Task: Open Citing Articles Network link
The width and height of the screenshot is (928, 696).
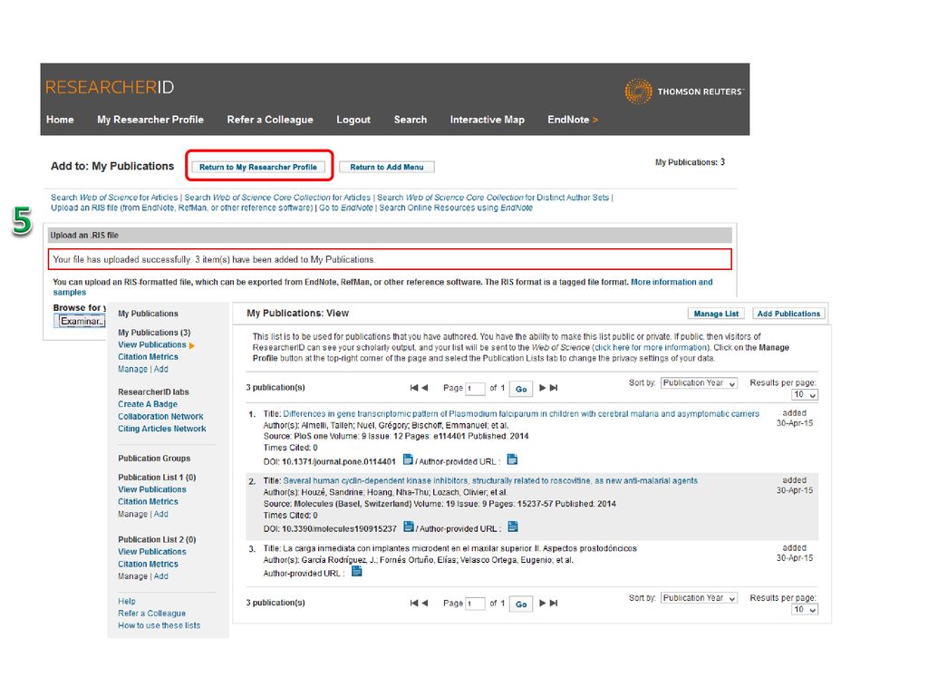Action: pyautogui.click(x=161, y=429)
